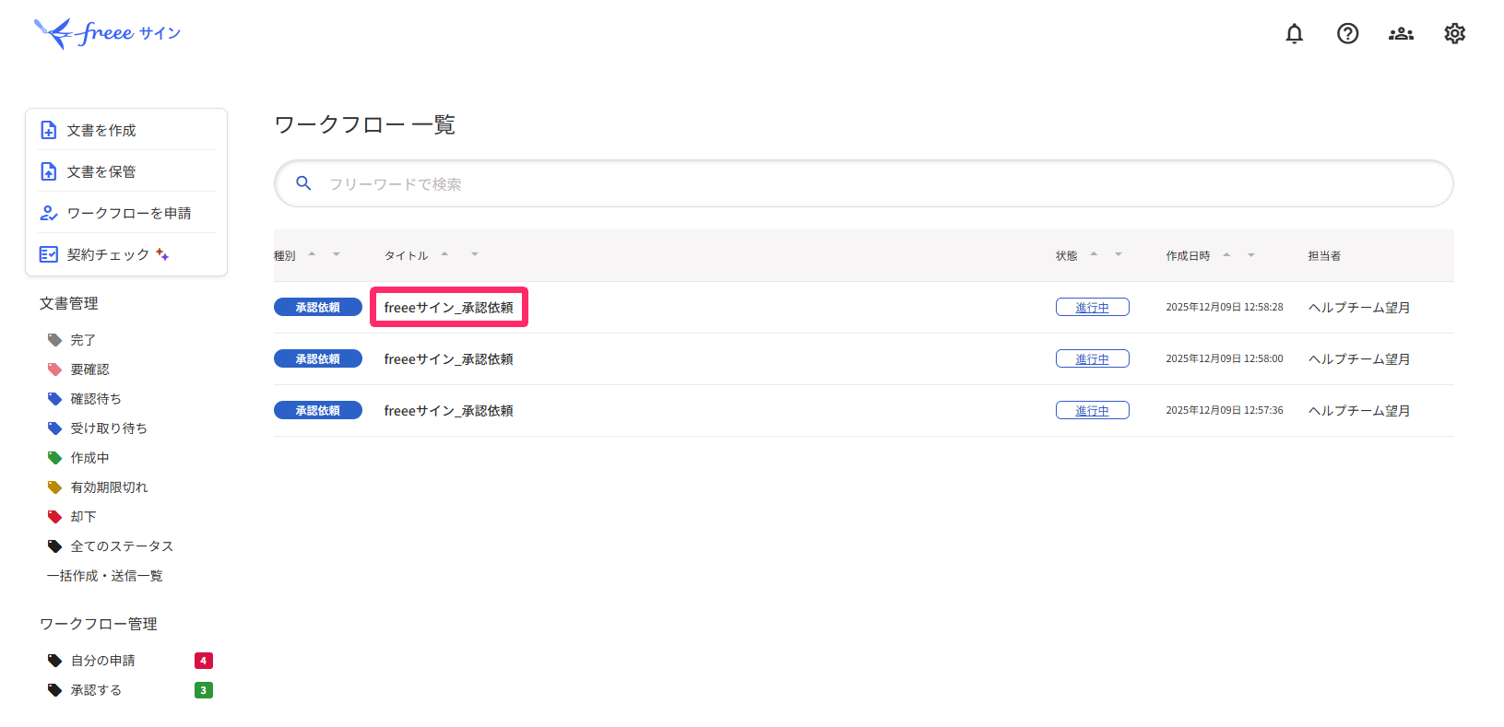Image resolution: width=1504 pixels, height=727 pixels.
Task: Select 文書を保管 in the sidebar
Action: click(126, 171)
